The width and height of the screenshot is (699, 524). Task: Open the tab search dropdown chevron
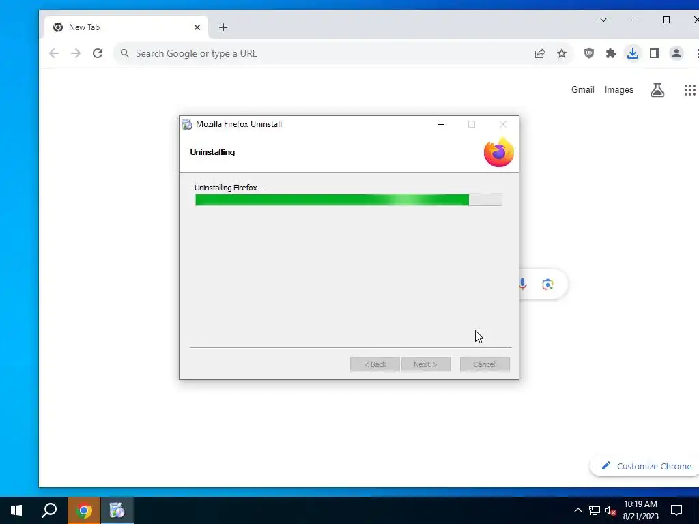(603, 20)
